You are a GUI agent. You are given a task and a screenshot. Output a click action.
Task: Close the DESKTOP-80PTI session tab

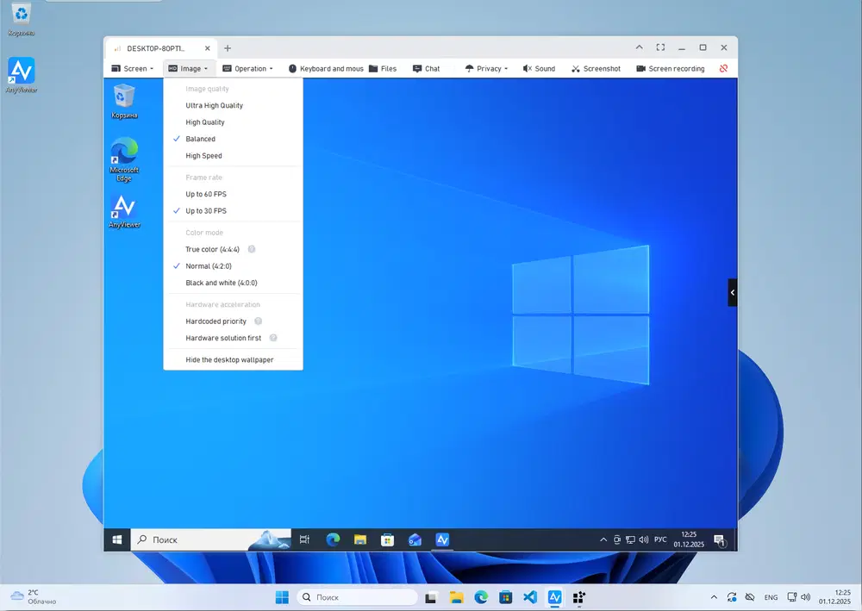tap(207, 48)
